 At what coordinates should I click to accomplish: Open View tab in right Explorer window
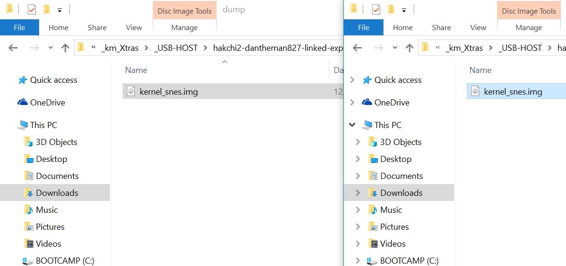(478, 27)
